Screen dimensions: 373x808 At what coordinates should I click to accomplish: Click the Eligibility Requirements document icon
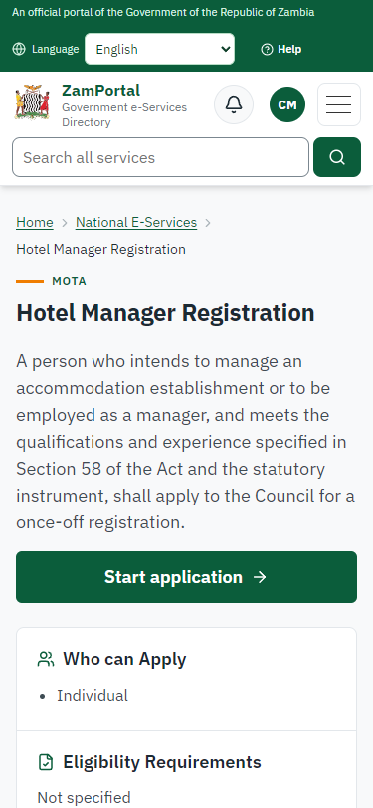46,762
